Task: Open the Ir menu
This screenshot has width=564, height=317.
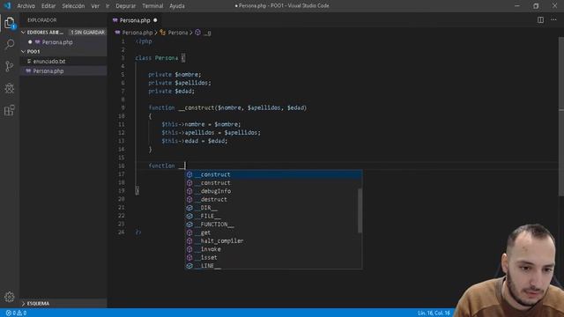Action: click(108, 6)
